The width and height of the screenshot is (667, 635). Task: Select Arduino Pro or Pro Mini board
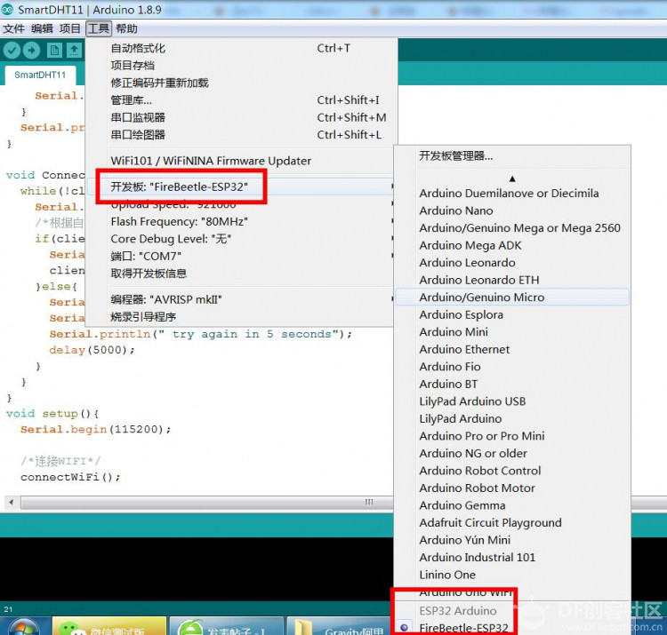click(512, 436)
